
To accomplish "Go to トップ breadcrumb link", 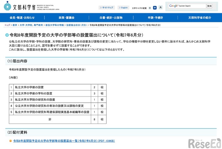I will pos(7,25).
